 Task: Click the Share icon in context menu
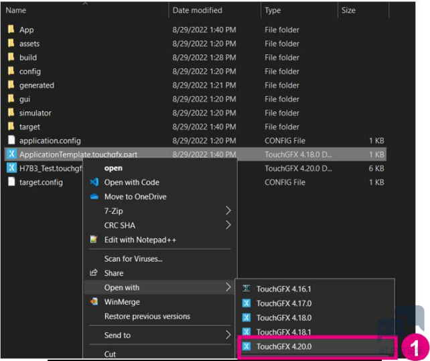pos(94,272)
